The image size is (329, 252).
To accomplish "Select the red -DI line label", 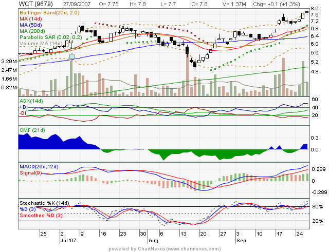I will 23,113.
